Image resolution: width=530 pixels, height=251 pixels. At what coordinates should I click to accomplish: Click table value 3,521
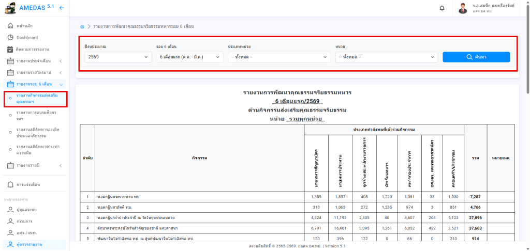point(453,228)
